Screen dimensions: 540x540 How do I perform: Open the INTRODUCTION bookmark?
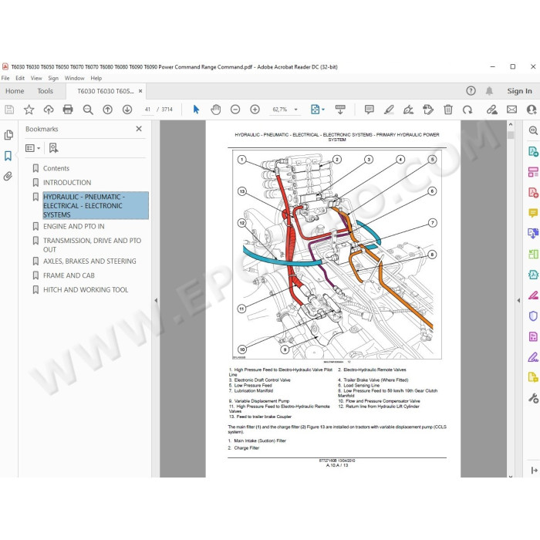[x=67, y=183]
